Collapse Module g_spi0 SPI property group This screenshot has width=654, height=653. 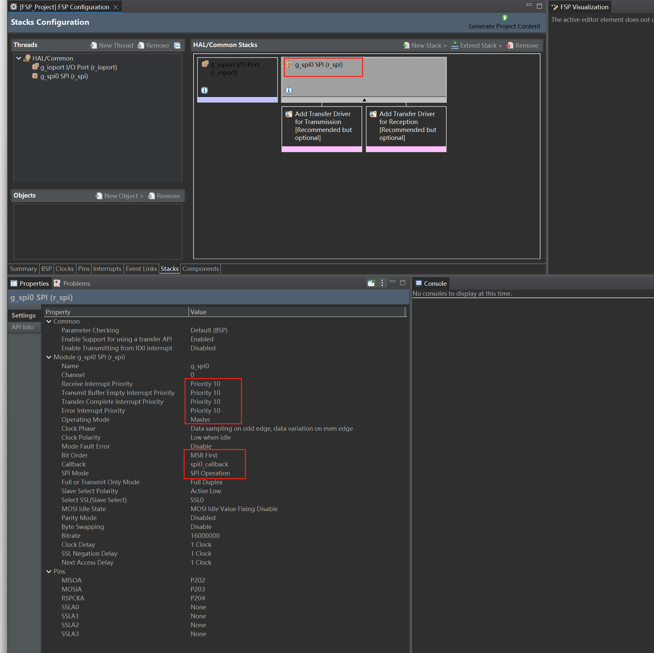click(49, 357)
